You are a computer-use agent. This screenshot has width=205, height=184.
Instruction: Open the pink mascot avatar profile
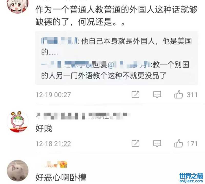pos(17,122)
